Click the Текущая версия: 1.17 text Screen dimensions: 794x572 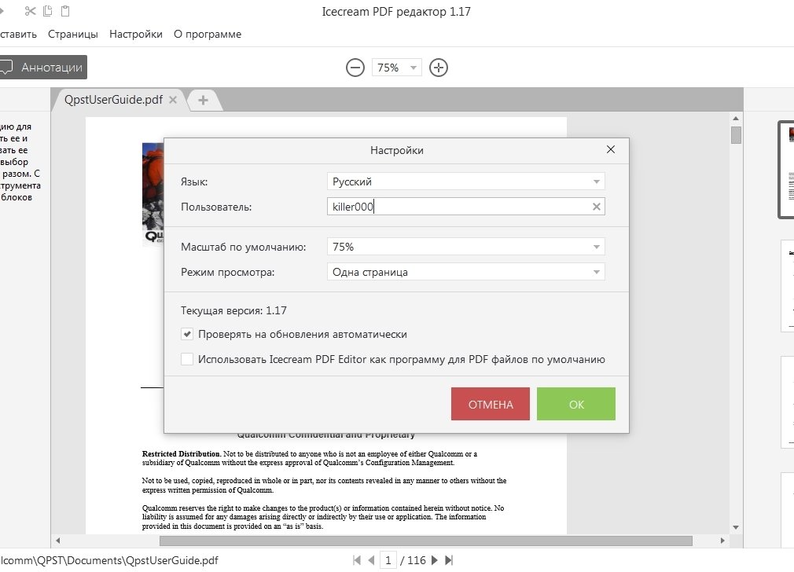pos(233,310)
